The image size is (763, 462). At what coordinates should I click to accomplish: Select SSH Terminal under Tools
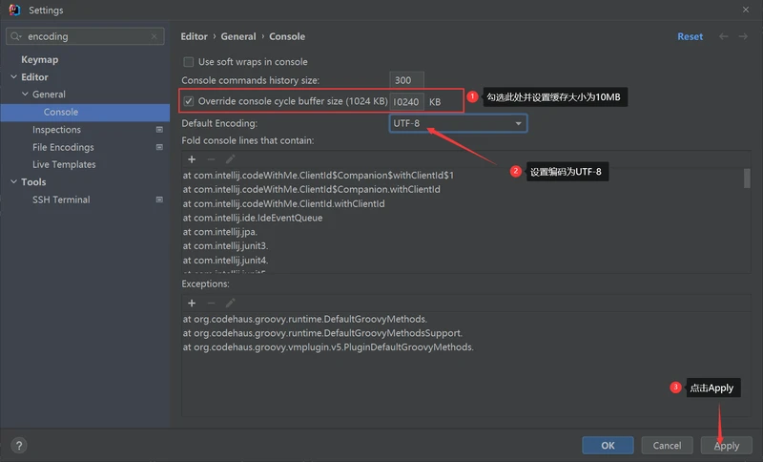click(x=61, y=199)
